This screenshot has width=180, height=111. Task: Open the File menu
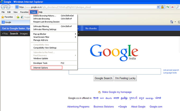(x=3, y=12)
